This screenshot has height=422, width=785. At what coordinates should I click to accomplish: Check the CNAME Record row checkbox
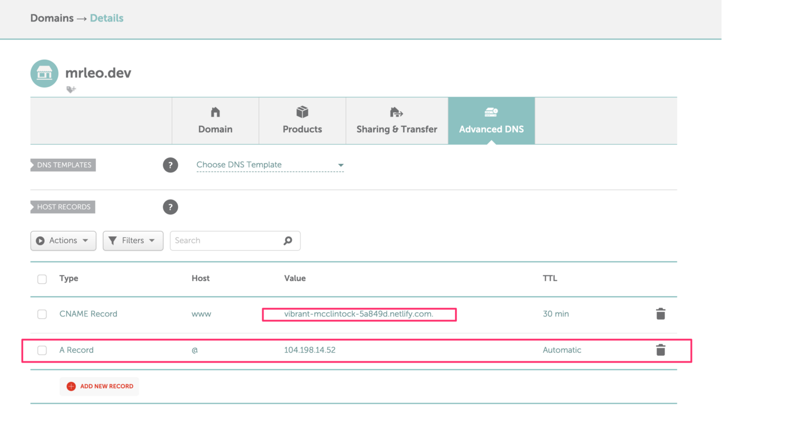coord(42,314)
